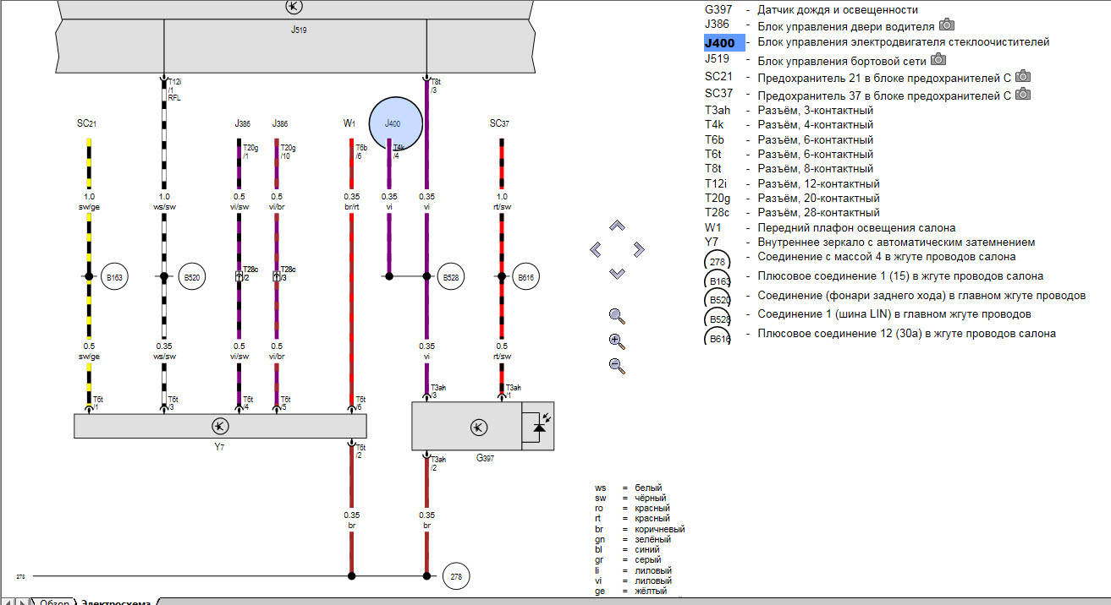The height and width of the screenshot is (605, 1111).
Task: Select G397 in the component legend
Action: (719, 10)
